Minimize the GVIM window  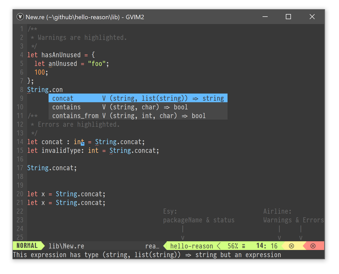265,17
